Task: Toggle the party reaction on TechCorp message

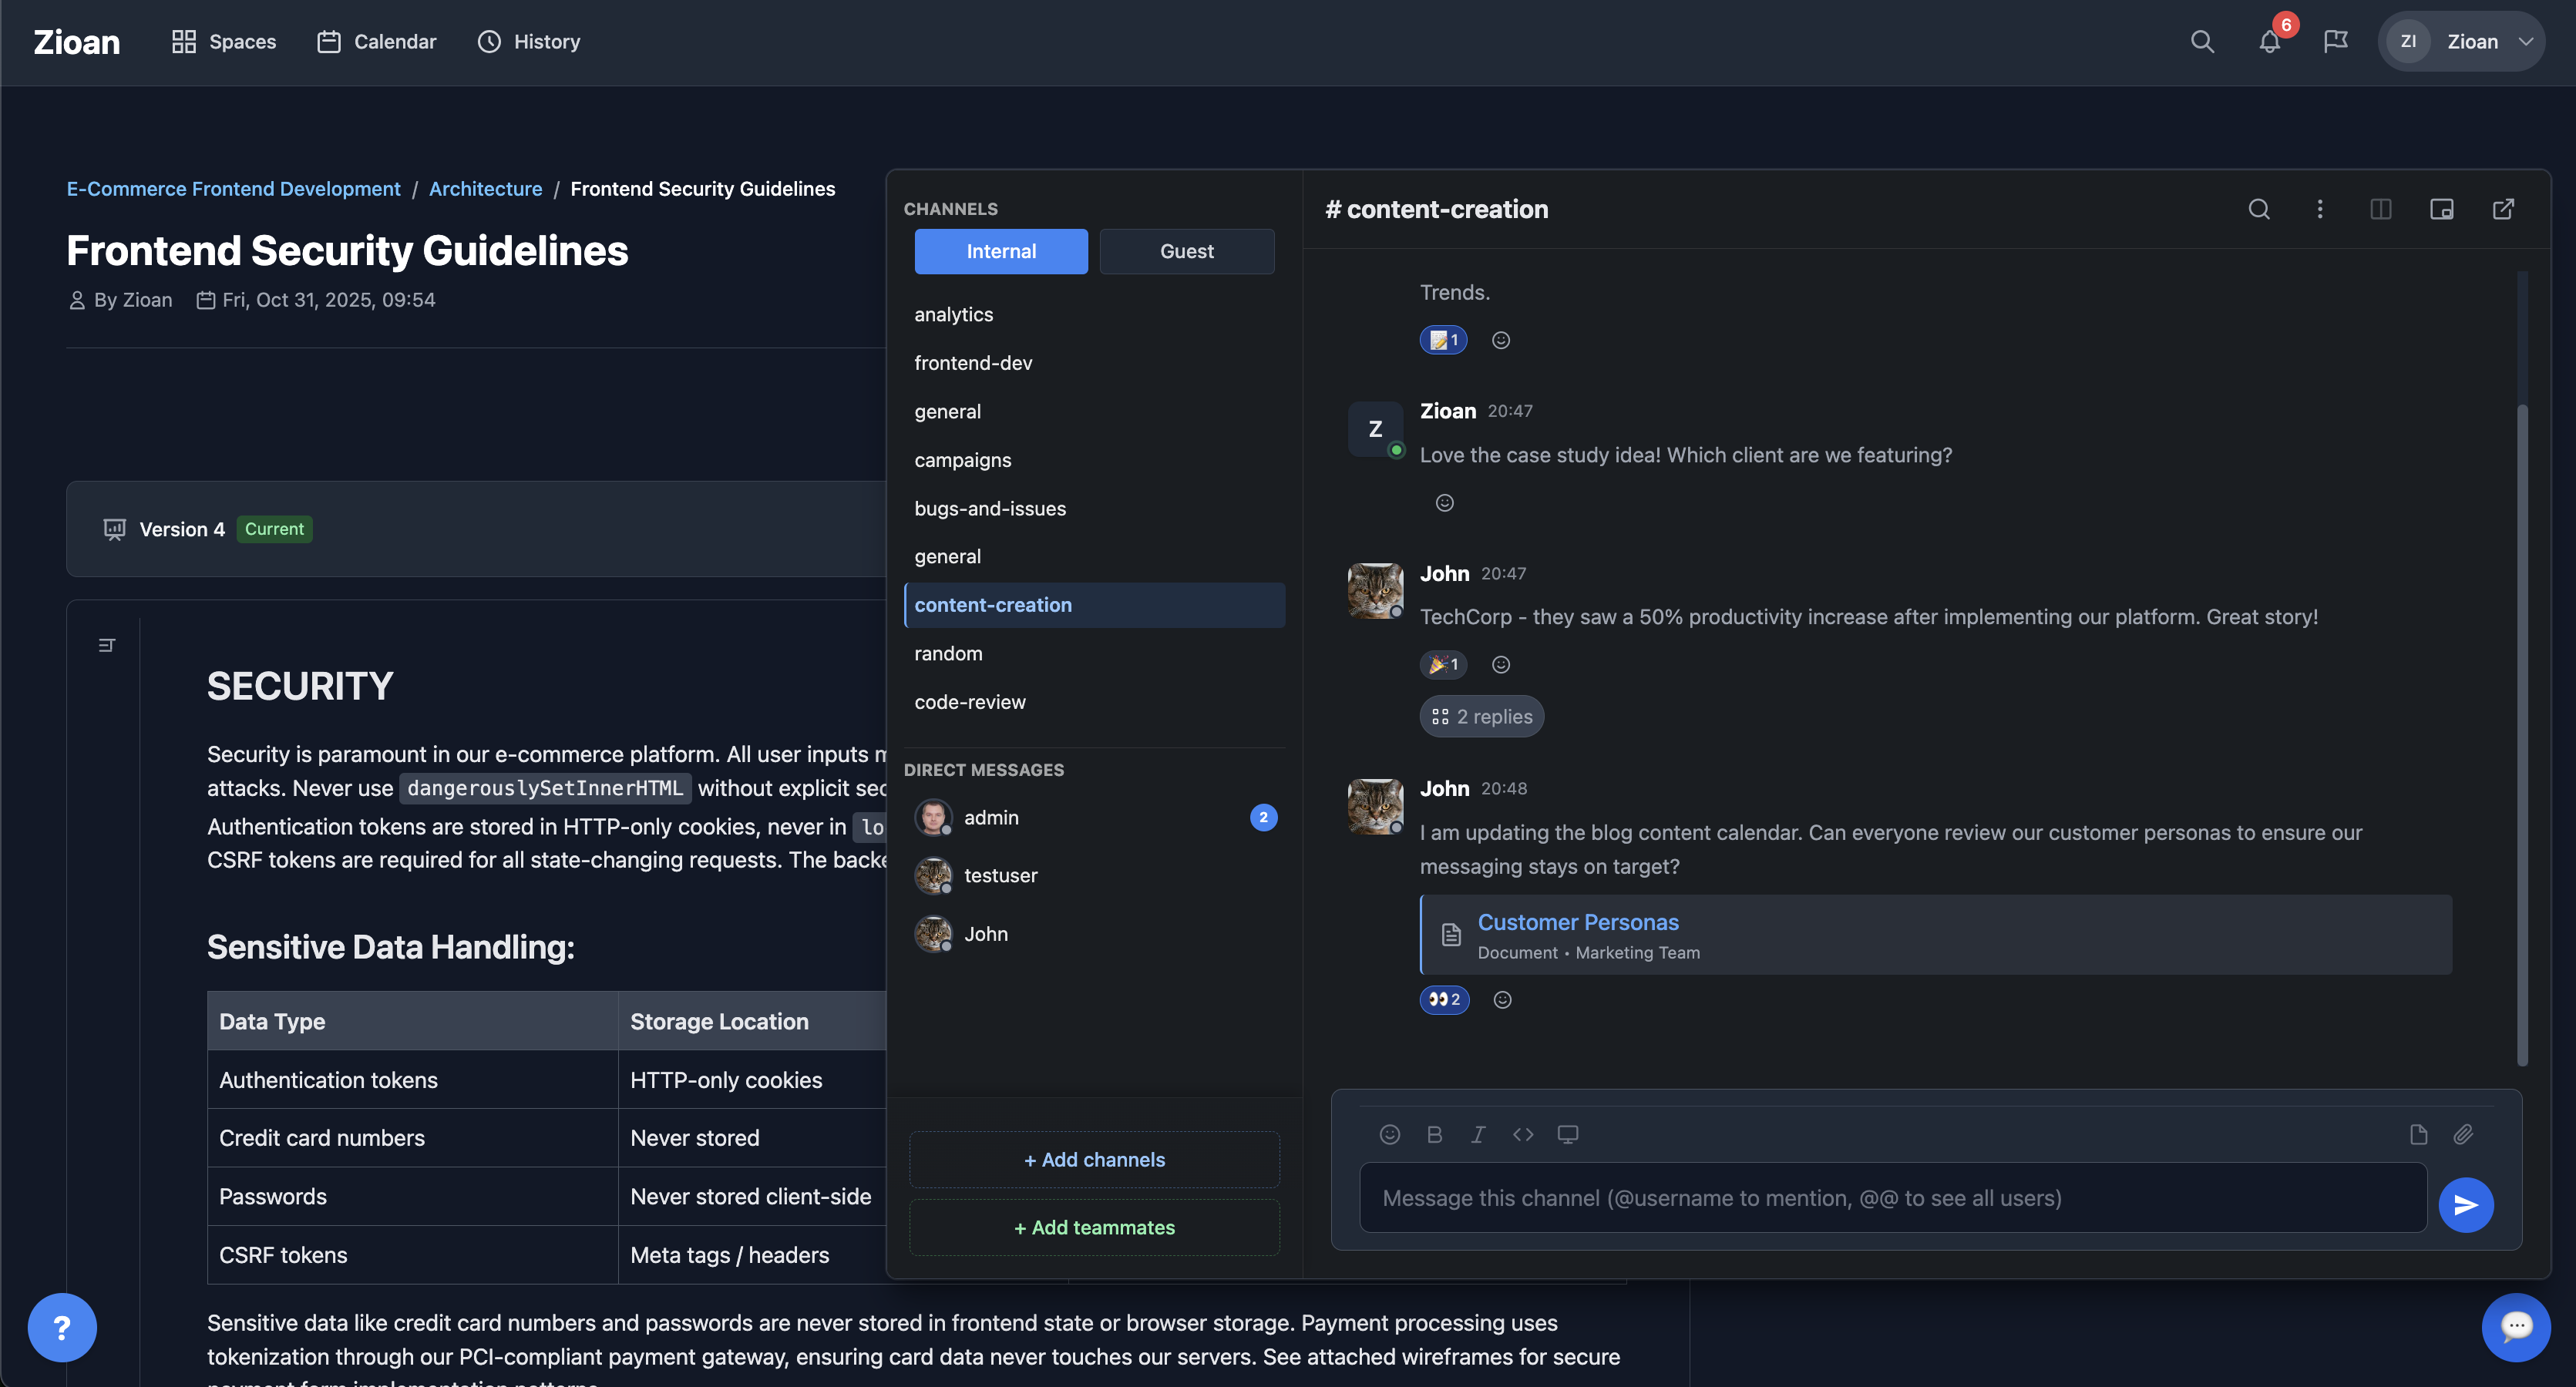Action: pos(1443,665)
